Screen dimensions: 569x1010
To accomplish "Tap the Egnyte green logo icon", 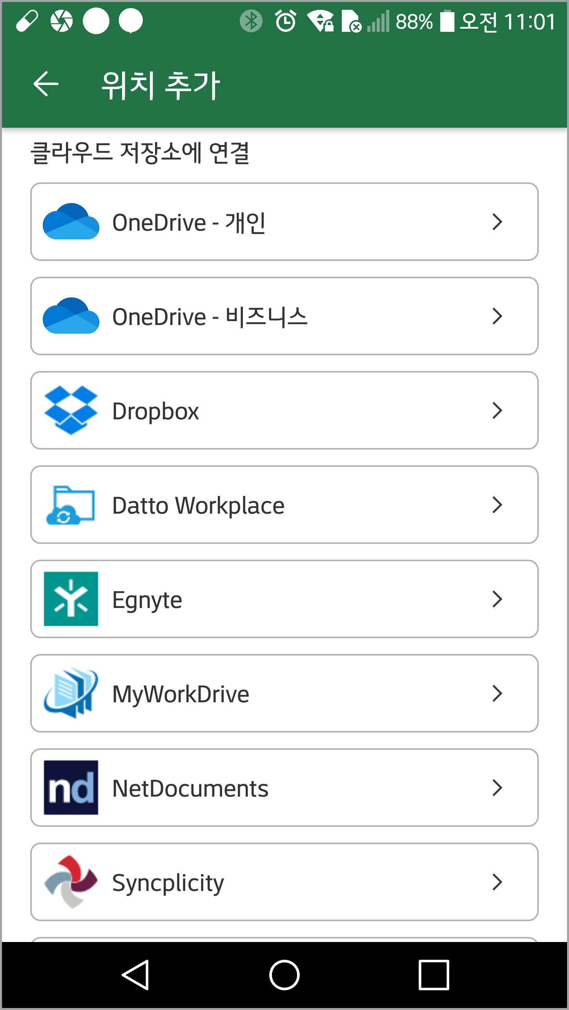I will point(71,599).
